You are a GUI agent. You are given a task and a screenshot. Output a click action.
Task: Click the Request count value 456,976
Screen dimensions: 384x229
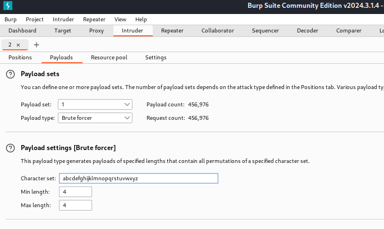click(x=198, y=118)
